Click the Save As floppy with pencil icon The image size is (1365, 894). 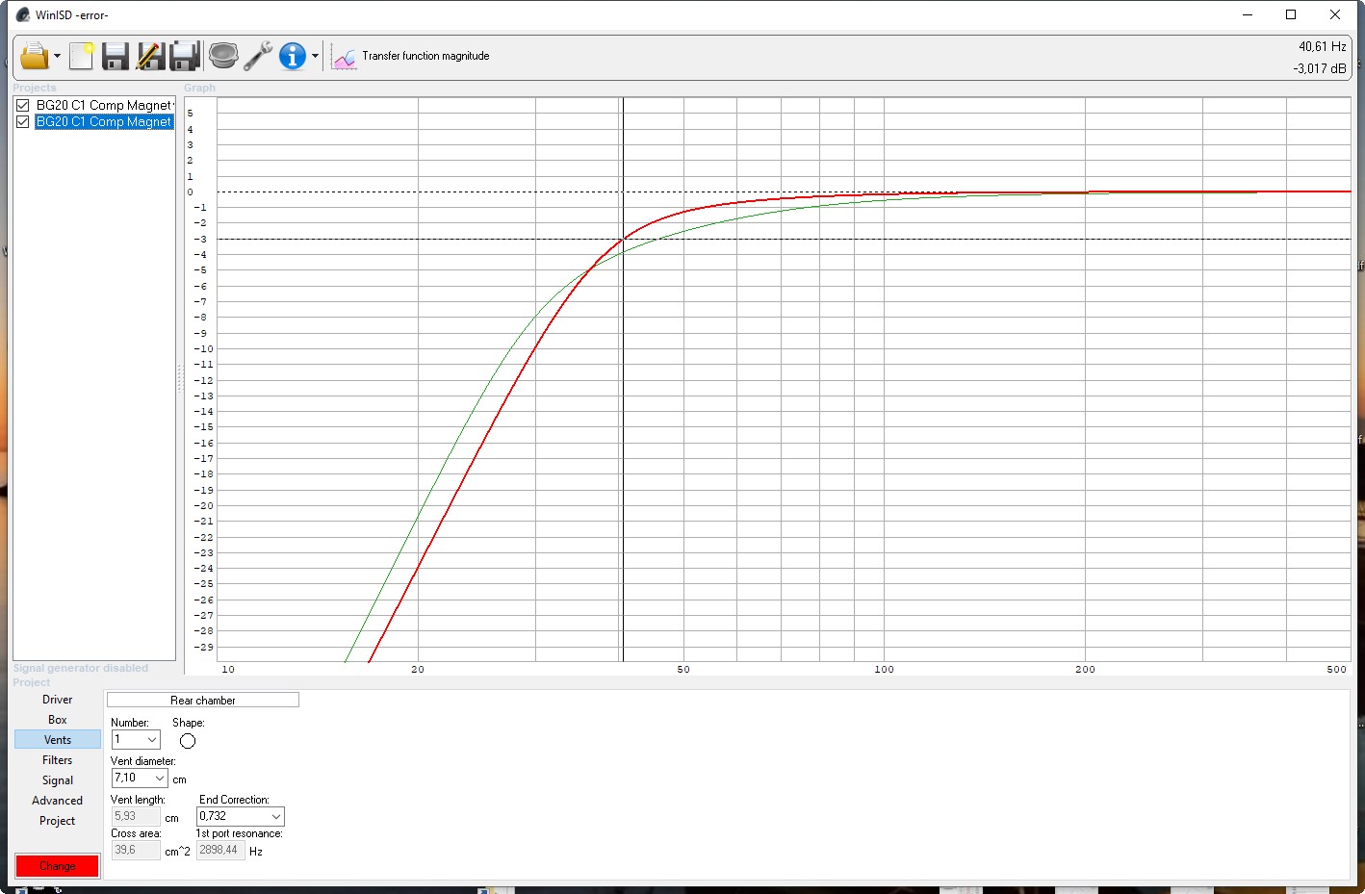coord(149,57)
